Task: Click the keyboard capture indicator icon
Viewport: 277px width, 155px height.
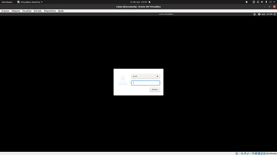Action: pos(264,153)
